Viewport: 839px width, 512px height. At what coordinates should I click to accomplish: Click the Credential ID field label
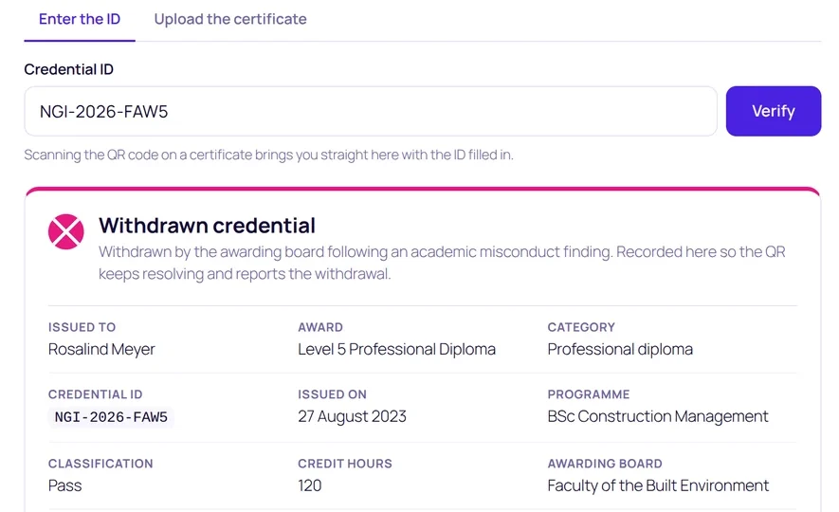click(69, 69)
